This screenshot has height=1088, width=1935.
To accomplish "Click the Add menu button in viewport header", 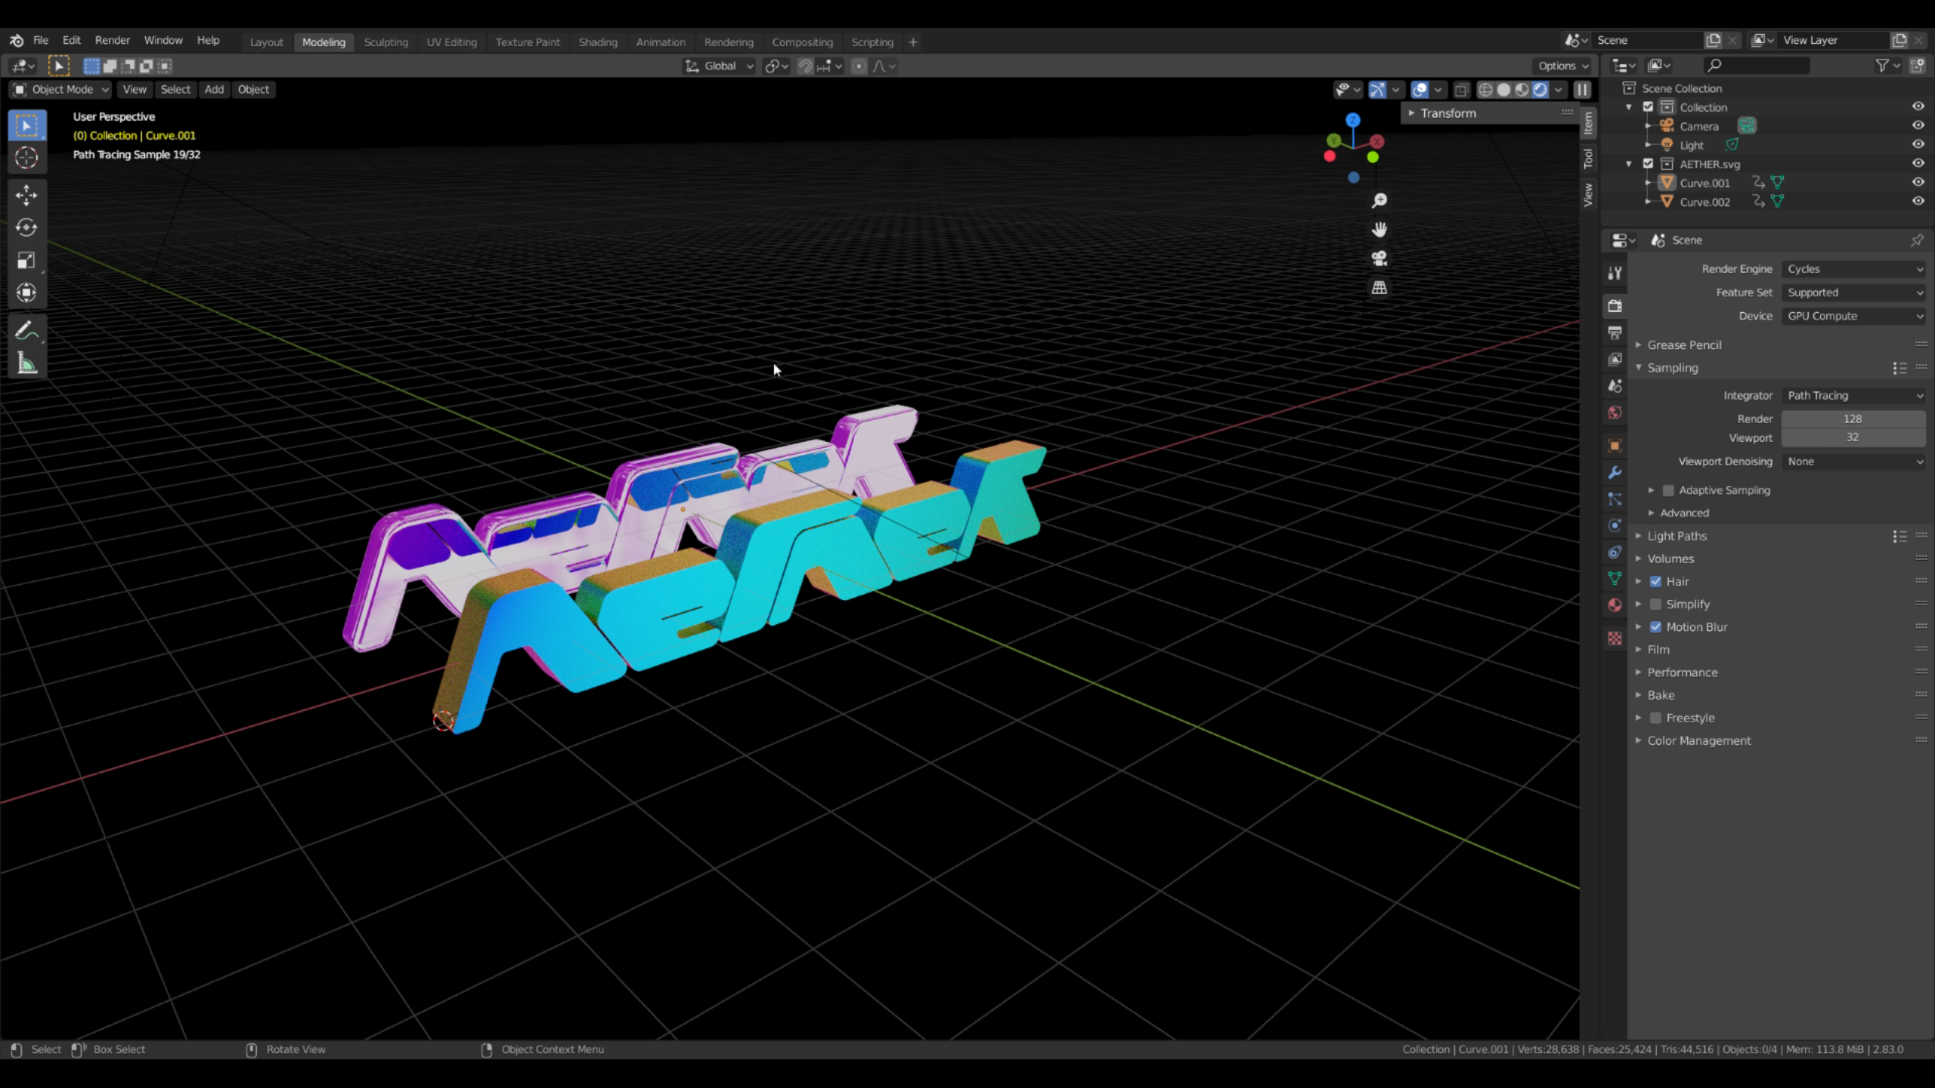I will pos(214,89).
